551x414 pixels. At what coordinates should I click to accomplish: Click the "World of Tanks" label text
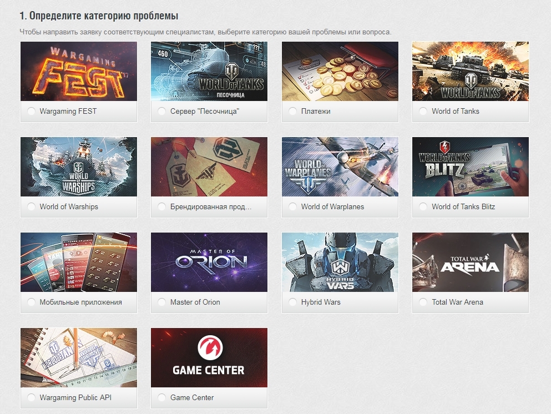coord(456,112)
